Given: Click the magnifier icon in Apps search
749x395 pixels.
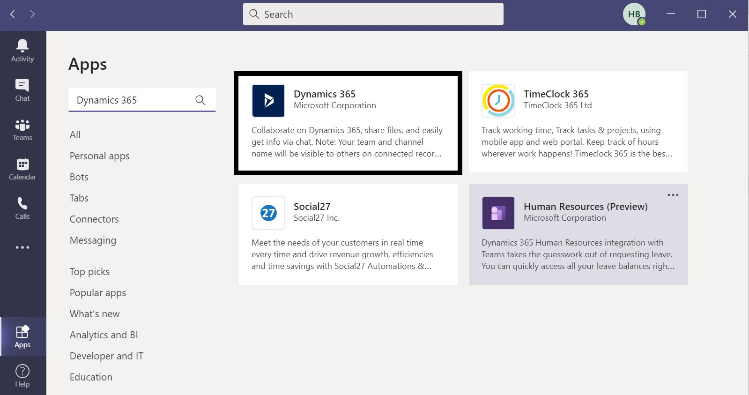Looking at the screenshot, I should pyautogui.click(x=200, y=100).
